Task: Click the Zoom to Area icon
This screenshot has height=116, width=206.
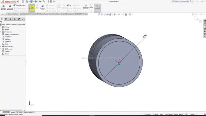Action: [x=102, y=15]
